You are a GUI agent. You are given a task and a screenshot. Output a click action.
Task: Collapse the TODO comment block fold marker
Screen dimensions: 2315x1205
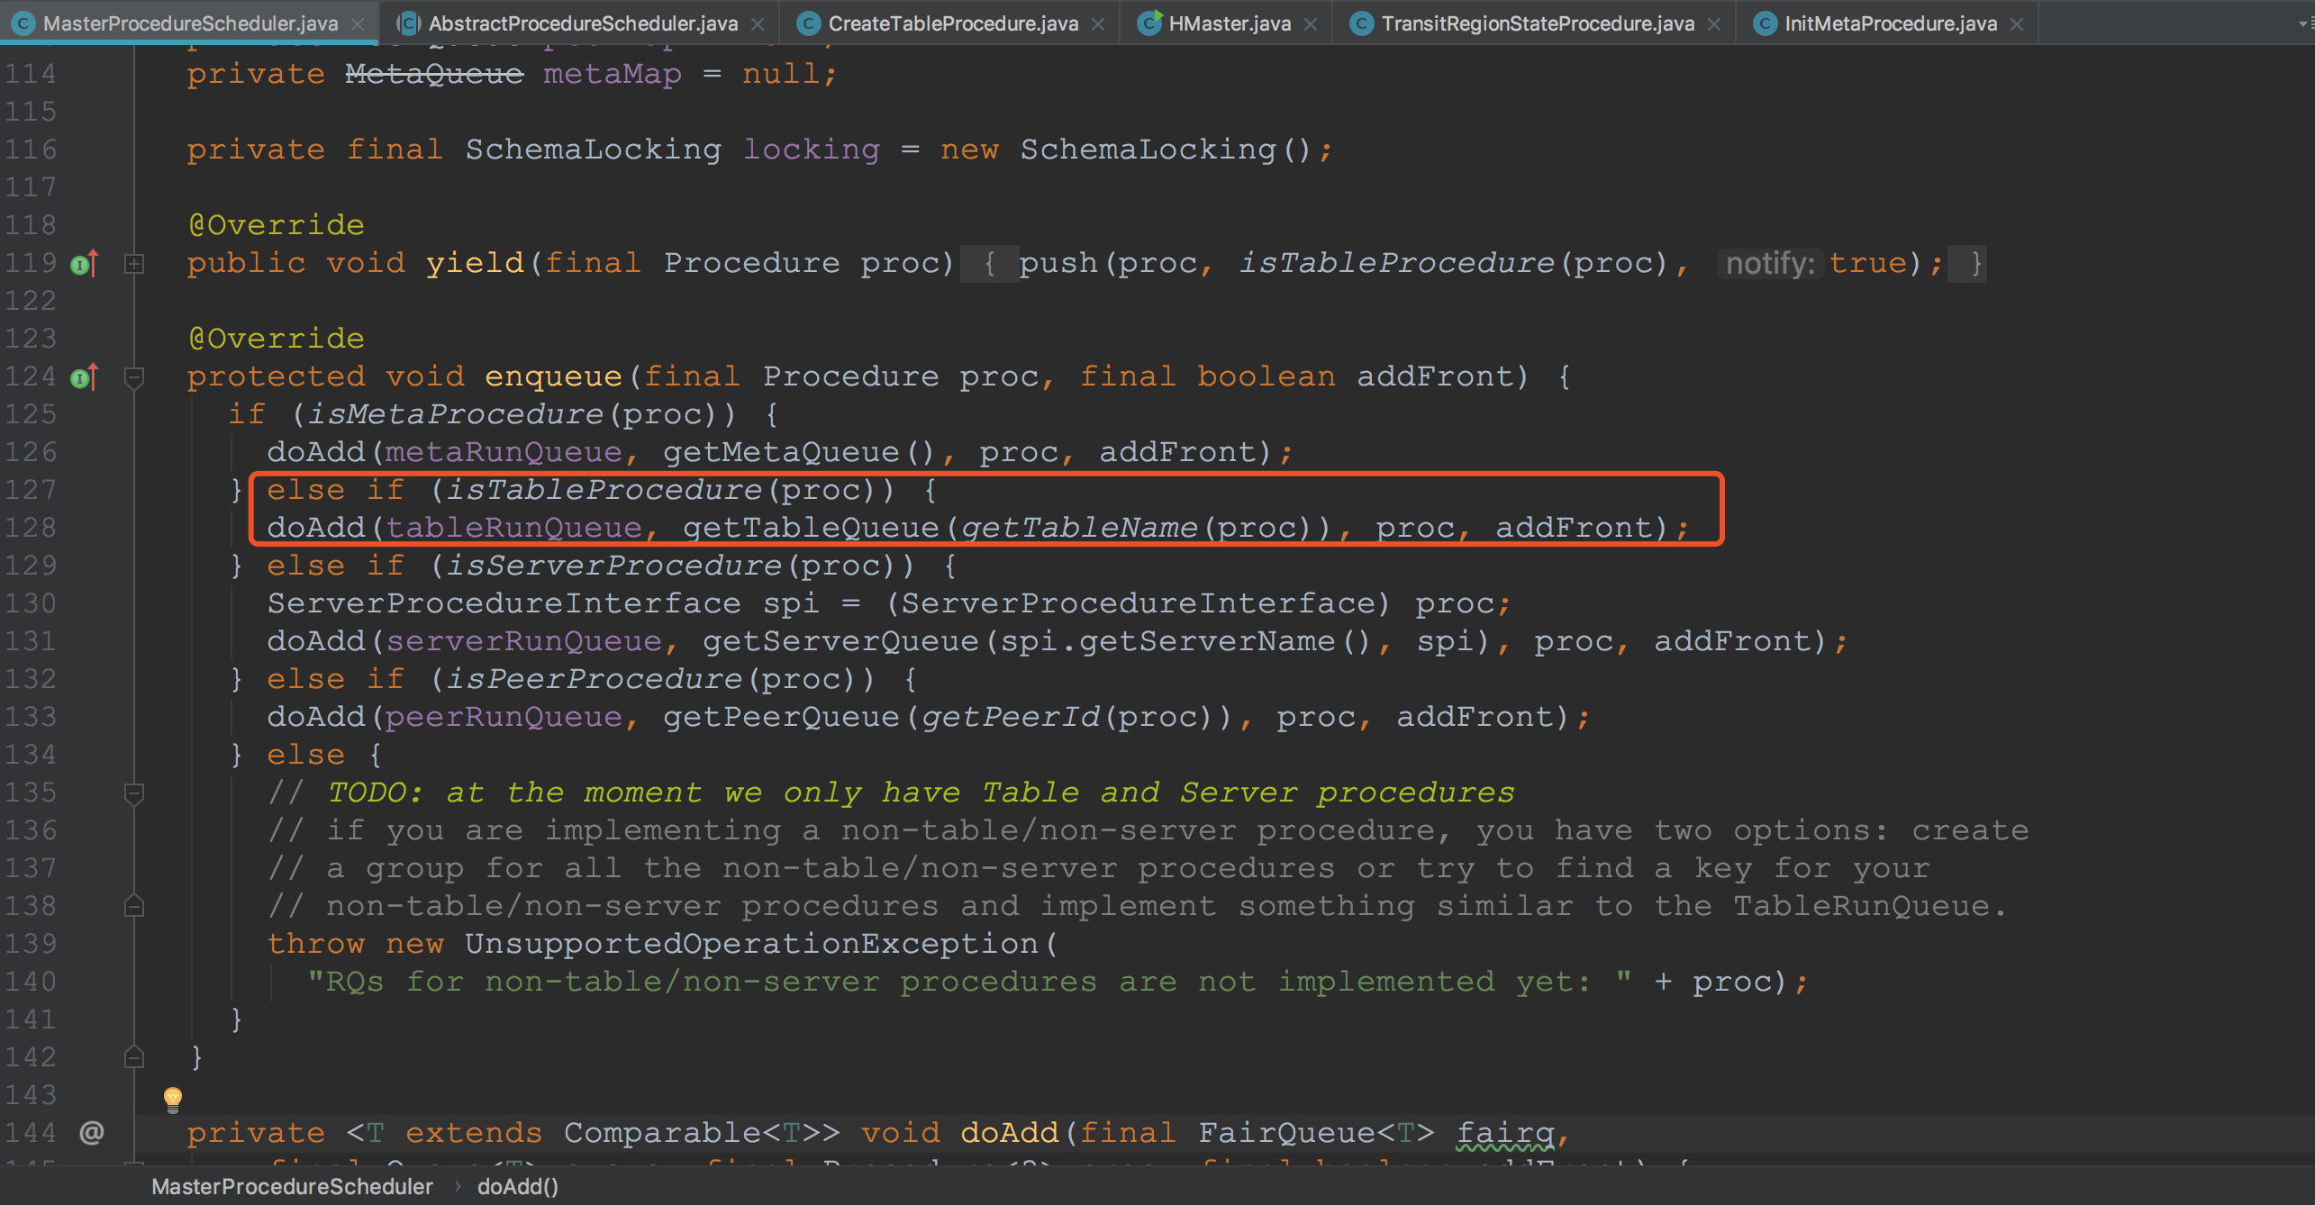point(134,793)
